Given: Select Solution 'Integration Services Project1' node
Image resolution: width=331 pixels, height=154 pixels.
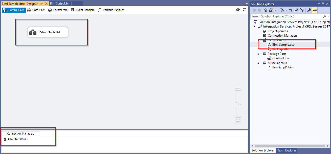Looking at the screenshot, I should [294, 22].
